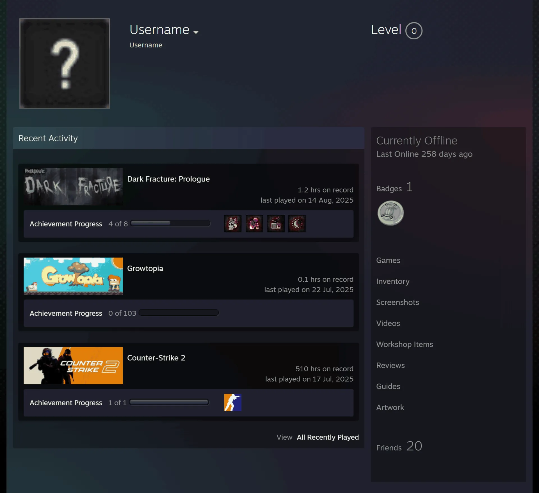Viewport: 539px width, 493px height.
Task: Open the profile avatar question-mark image
Action: (65, 63)
